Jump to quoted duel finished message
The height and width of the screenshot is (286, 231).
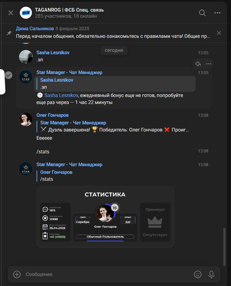pos(113,126)
